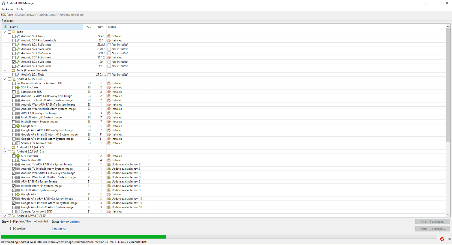
Task: Click the Tools (Preview Channel) folder icon
Action: tap(14, 70)
